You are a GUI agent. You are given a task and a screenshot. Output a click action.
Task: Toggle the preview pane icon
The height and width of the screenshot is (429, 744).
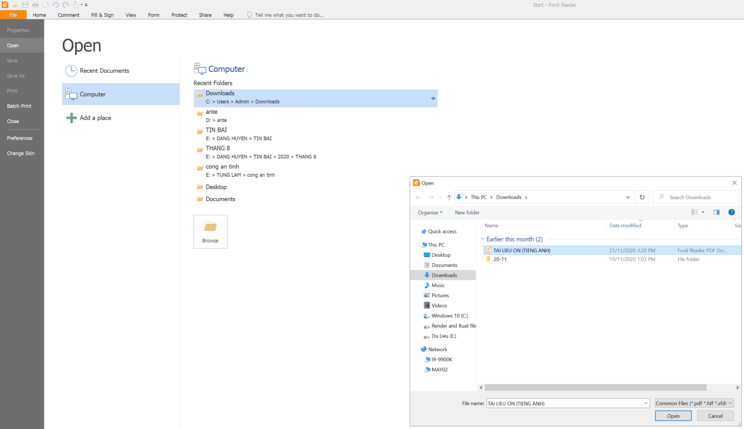point(716,212)
